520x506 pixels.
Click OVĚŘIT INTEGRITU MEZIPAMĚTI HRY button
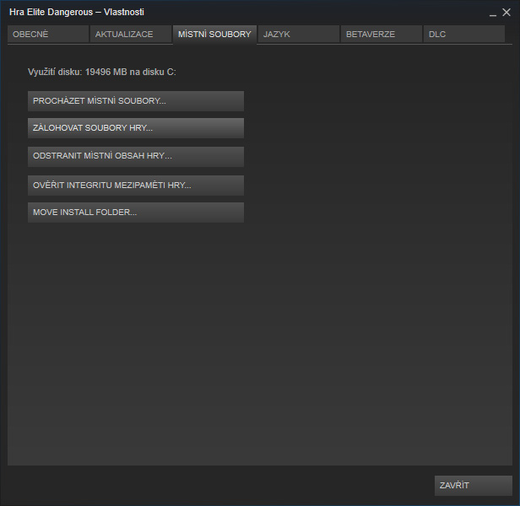point(136,186)
